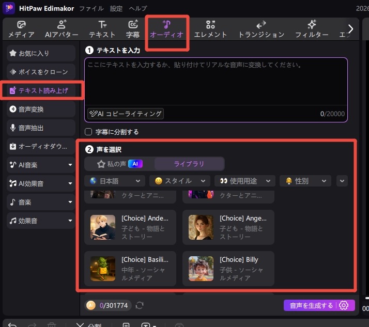Open the 字幕 captions tab
The height and width of the screenshot is (327, 369).
[x=133, y=29]
